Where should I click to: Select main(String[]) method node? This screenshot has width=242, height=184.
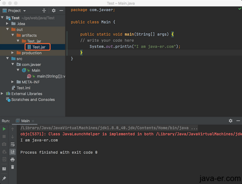pos(51,76)
